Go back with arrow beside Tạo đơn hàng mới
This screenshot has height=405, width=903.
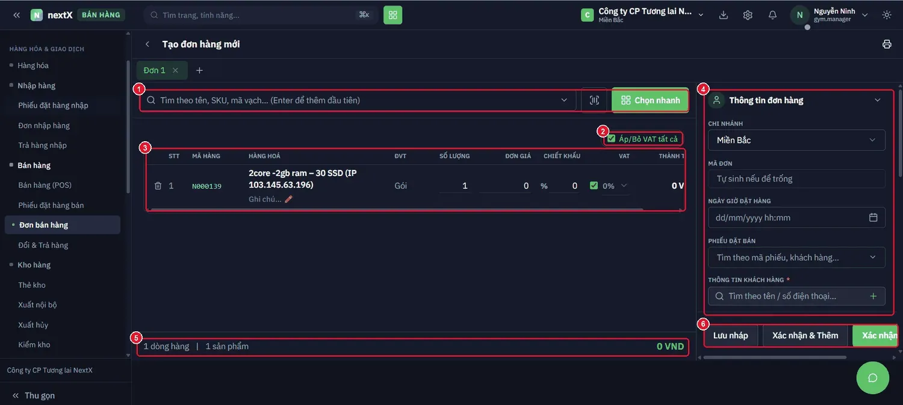[x=147, y=44]
